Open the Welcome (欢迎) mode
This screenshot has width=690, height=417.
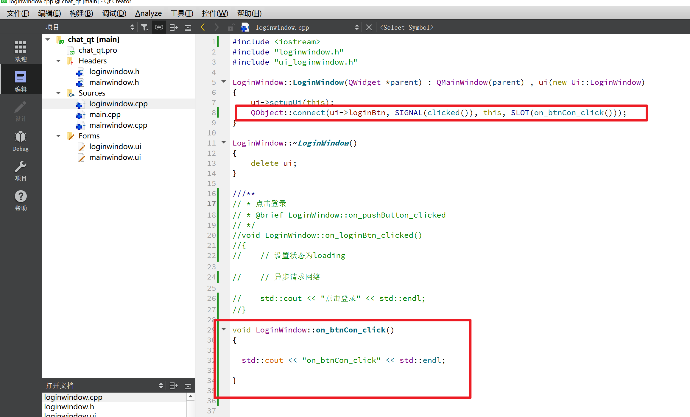(x=21, y=51)
